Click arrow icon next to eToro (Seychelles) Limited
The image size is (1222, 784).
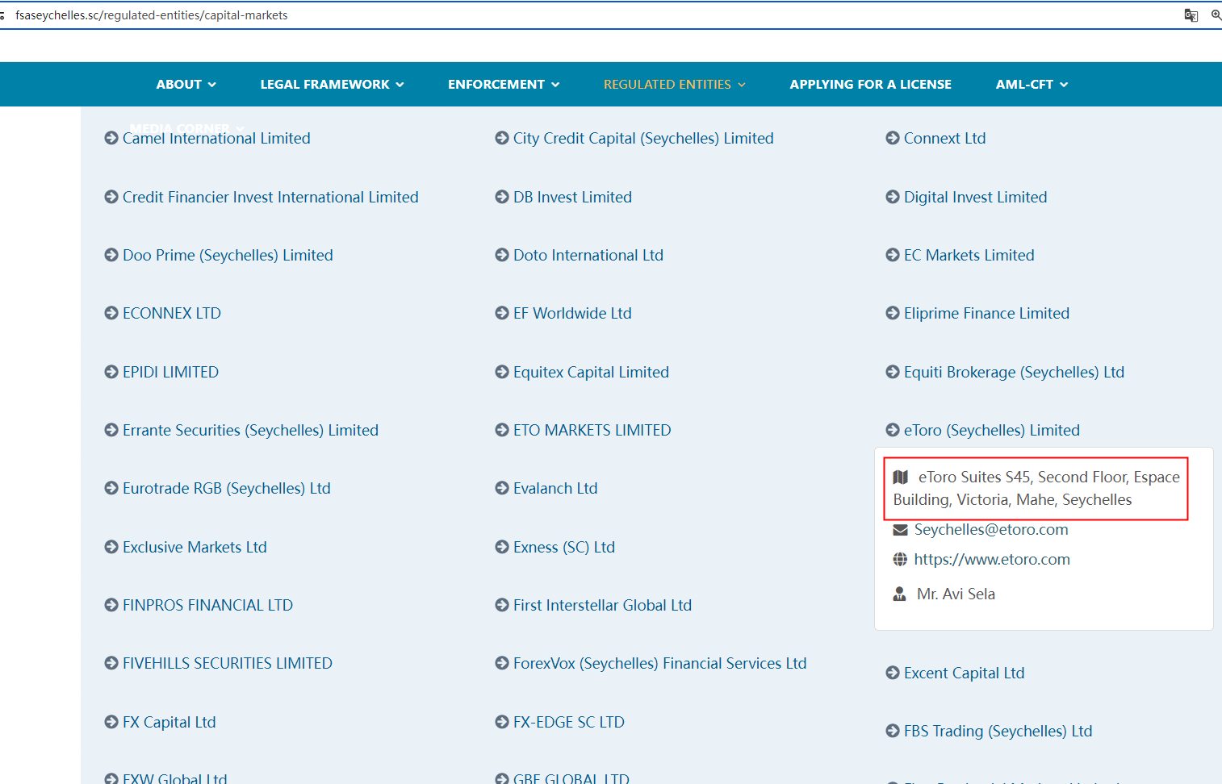tap(893, 430)
